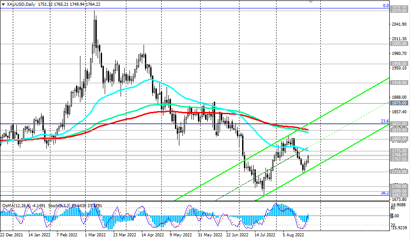Viewport: 410px width, 239px height.
Task: Click the XAUUSD,Daily symbol title
Action: coord(21,4)
